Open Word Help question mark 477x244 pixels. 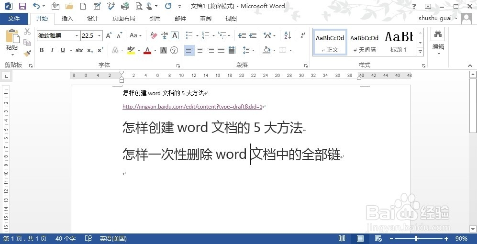click(x=414, y=6)
